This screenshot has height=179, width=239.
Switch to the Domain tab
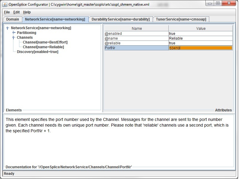tap(13, 19)
